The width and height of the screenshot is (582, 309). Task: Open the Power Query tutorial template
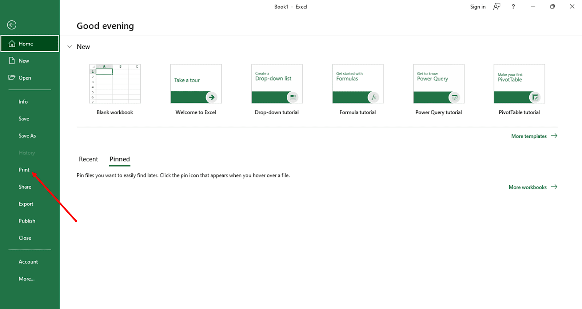[x=439, y=90]
